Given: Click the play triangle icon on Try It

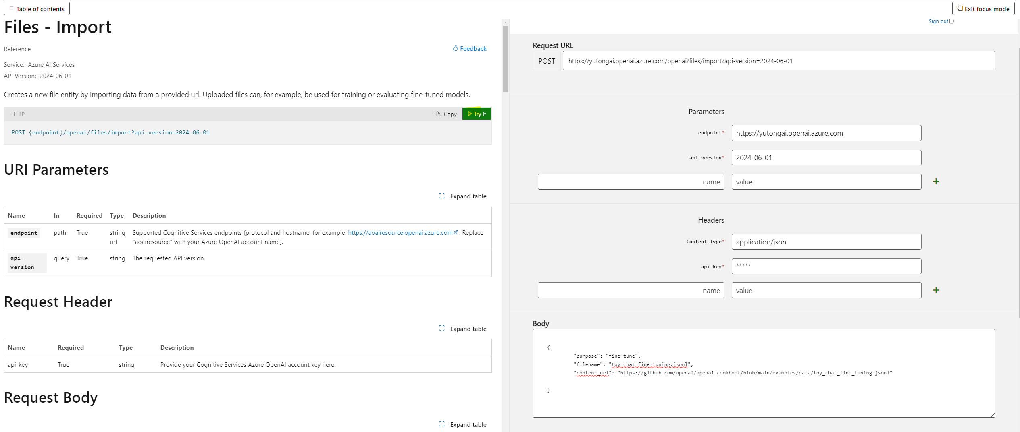Looking at the screenshot, I should [470, 114].
